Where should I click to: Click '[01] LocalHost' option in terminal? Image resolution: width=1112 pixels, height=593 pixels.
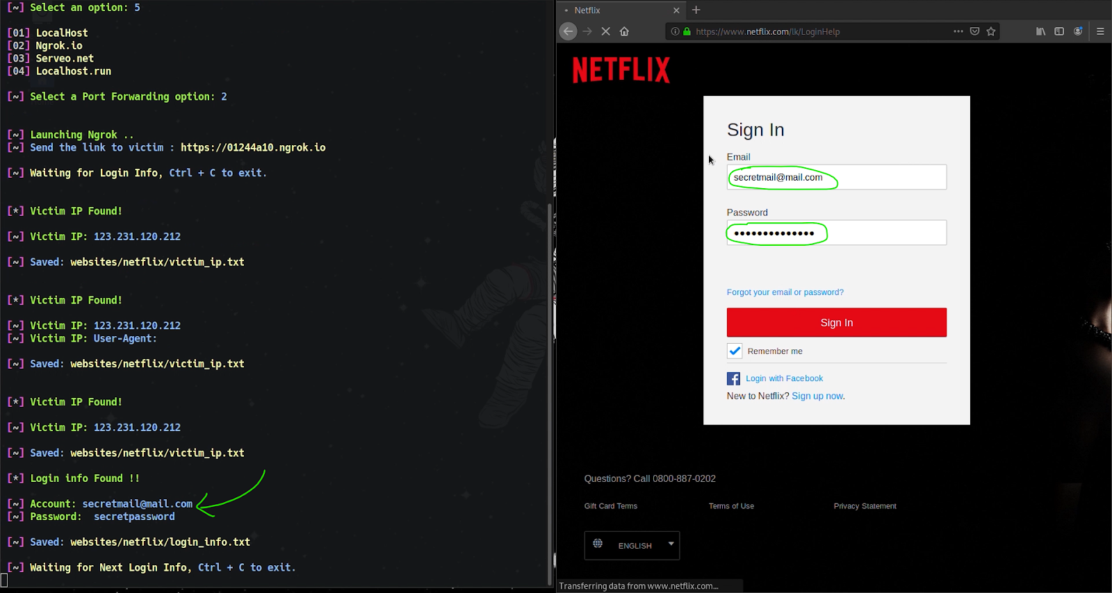47,33
